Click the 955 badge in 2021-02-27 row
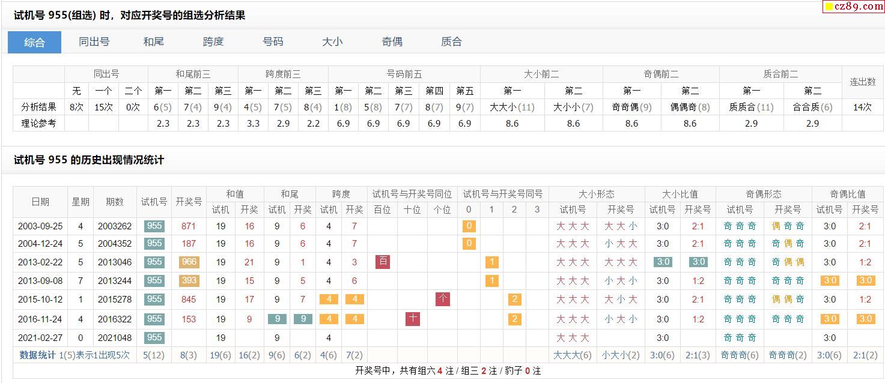Image resolution: width=885 pixels, height=383 pixels. coord(154,337)
